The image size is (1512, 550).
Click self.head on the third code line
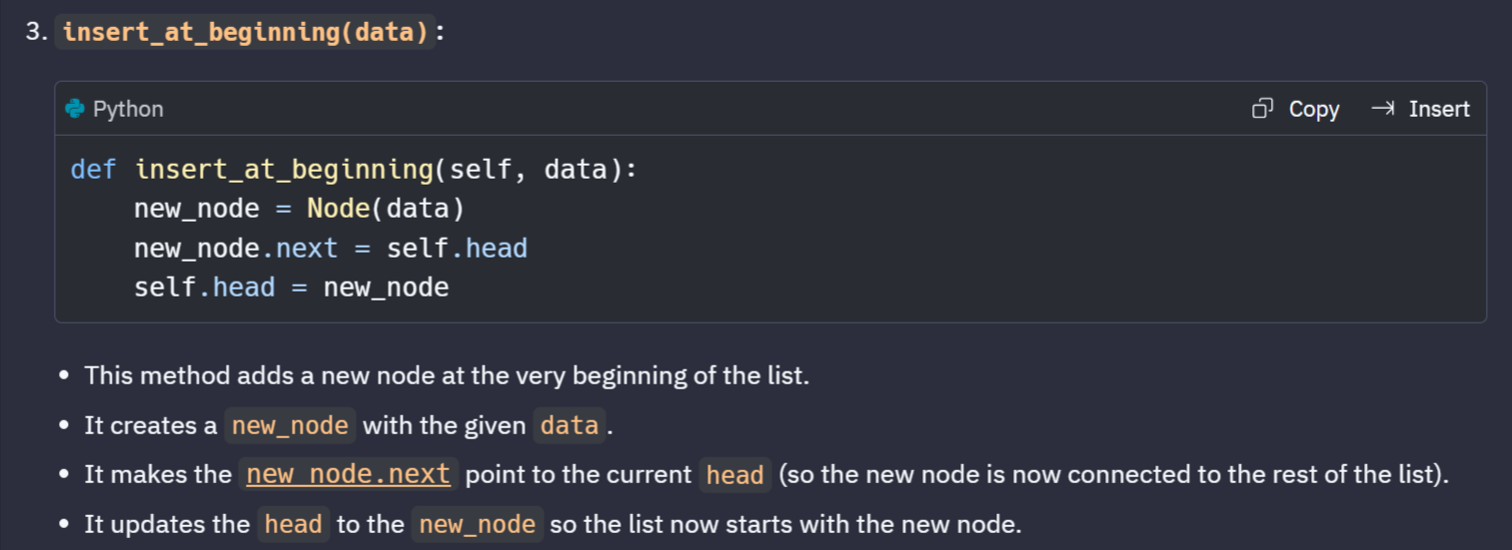pos(457,249)
